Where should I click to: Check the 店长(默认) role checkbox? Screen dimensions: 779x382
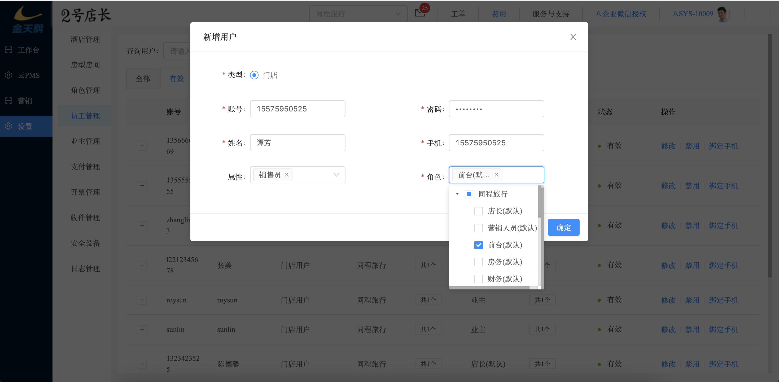(x=478, y=211)
